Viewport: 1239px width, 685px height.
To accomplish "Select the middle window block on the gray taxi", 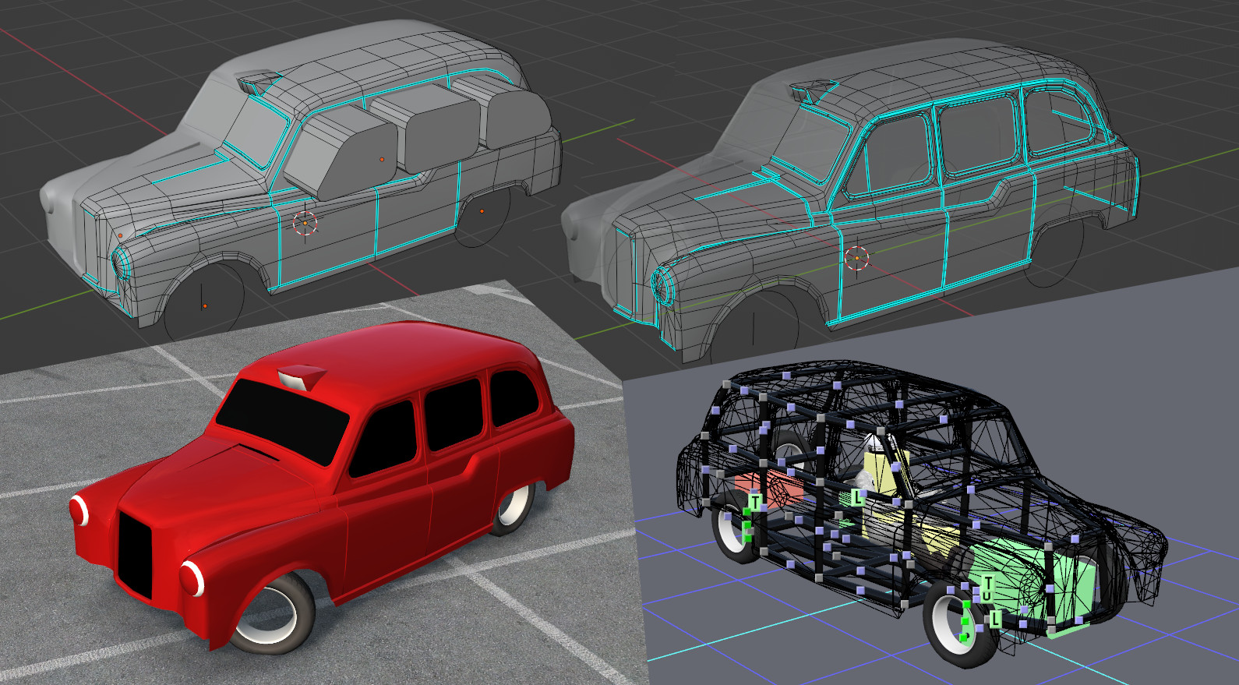I will click(425, 127).
